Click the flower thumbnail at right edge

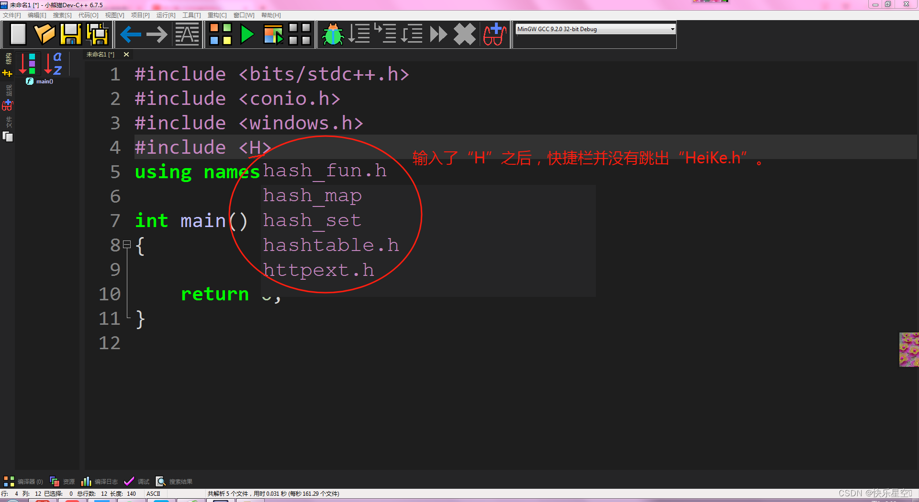pos(909,350)
